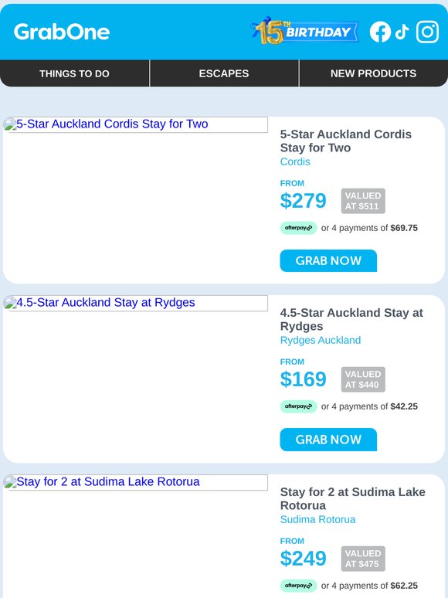Click the 15th Birthday banner badge
The image size is (448, 598).
coord(304,31)
